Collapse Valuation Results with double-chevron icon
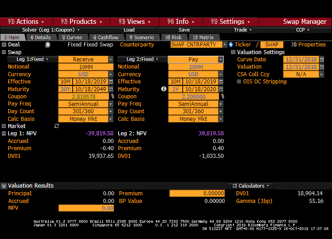Image resolution: width=332 pixels, height=239 pixels. [x=4, y=186]
